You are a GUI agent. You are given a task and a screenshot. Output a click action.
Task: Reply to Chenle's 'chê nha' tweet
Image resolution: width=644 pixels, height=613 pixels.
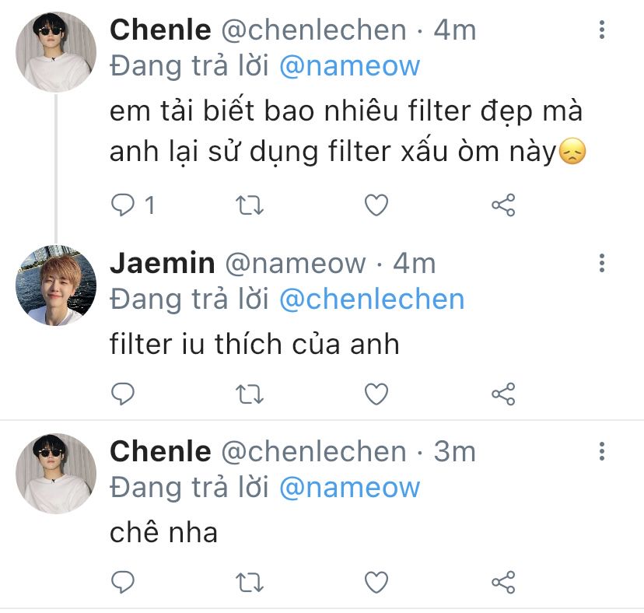pyautogui.click(x=124, y=581)
